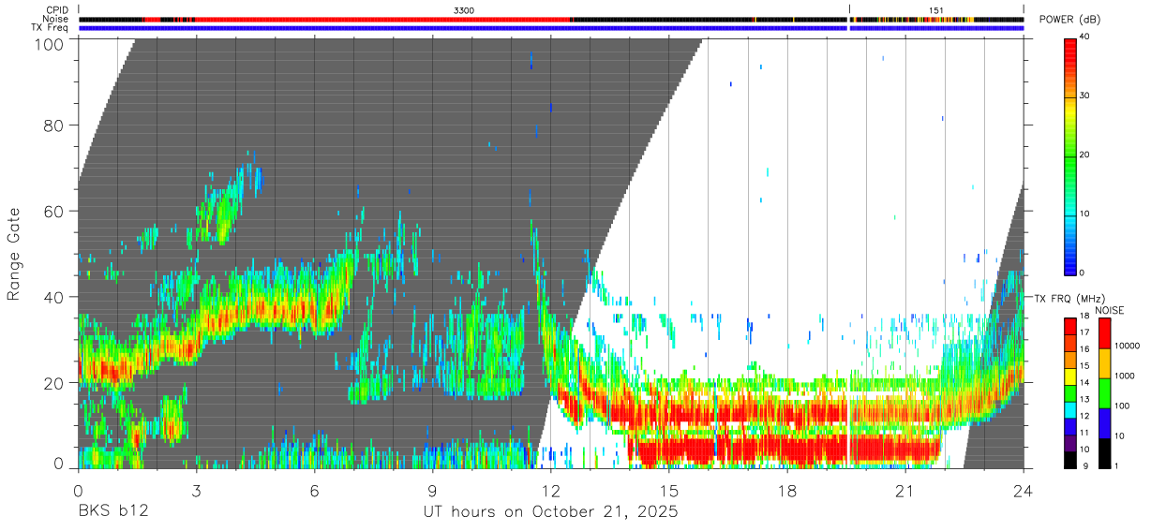This screenshot has height=531, width=1151.
Task: Click the '40' tick on Range Gate axis
Action: point(55,297)
